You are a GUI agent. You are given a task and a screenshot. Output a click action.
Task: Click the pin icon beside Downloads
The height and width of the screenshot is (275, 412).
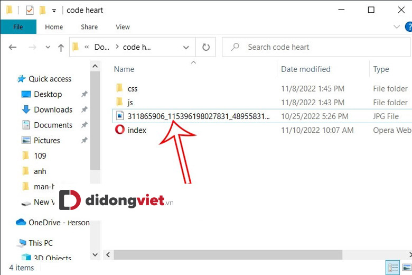[x=84, y=109]
